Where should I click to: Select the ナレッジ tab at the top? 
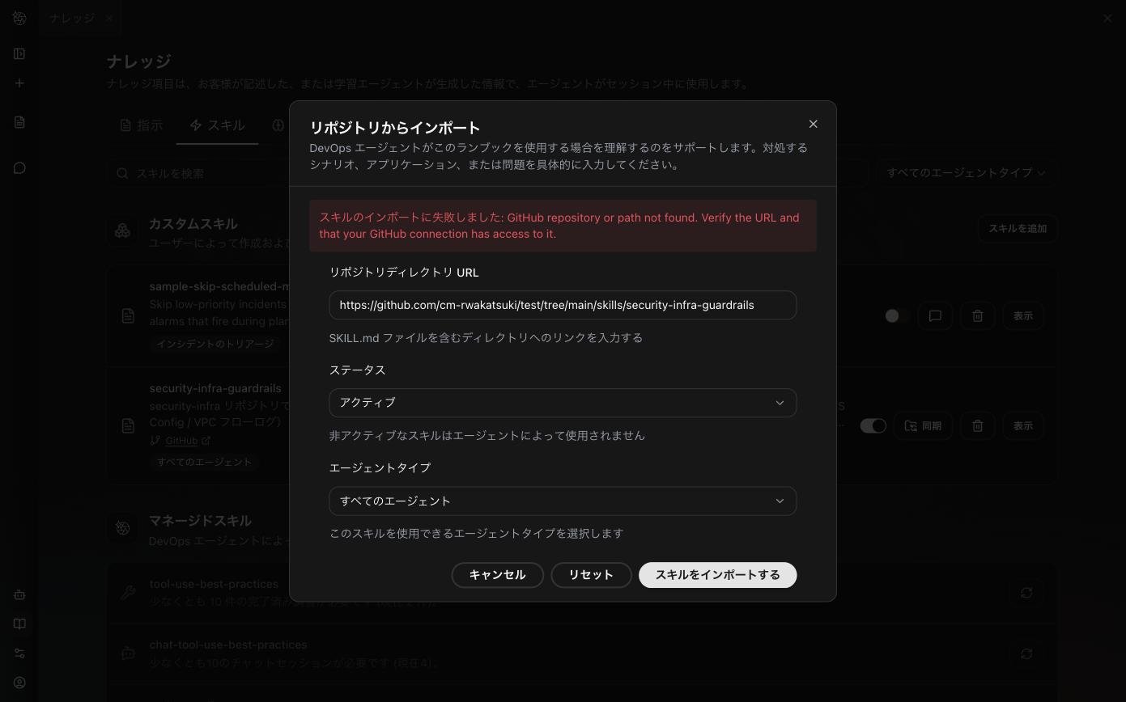(x=72, y=18)
